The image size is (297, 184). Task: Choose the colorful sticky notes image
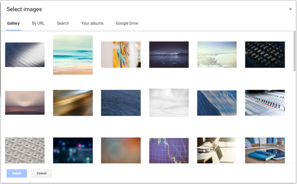[x=121, y=55]
